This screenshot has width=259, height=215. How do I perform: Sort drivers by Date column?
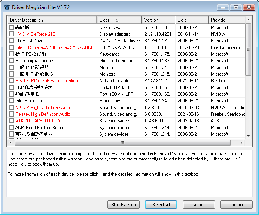[191, 20]
